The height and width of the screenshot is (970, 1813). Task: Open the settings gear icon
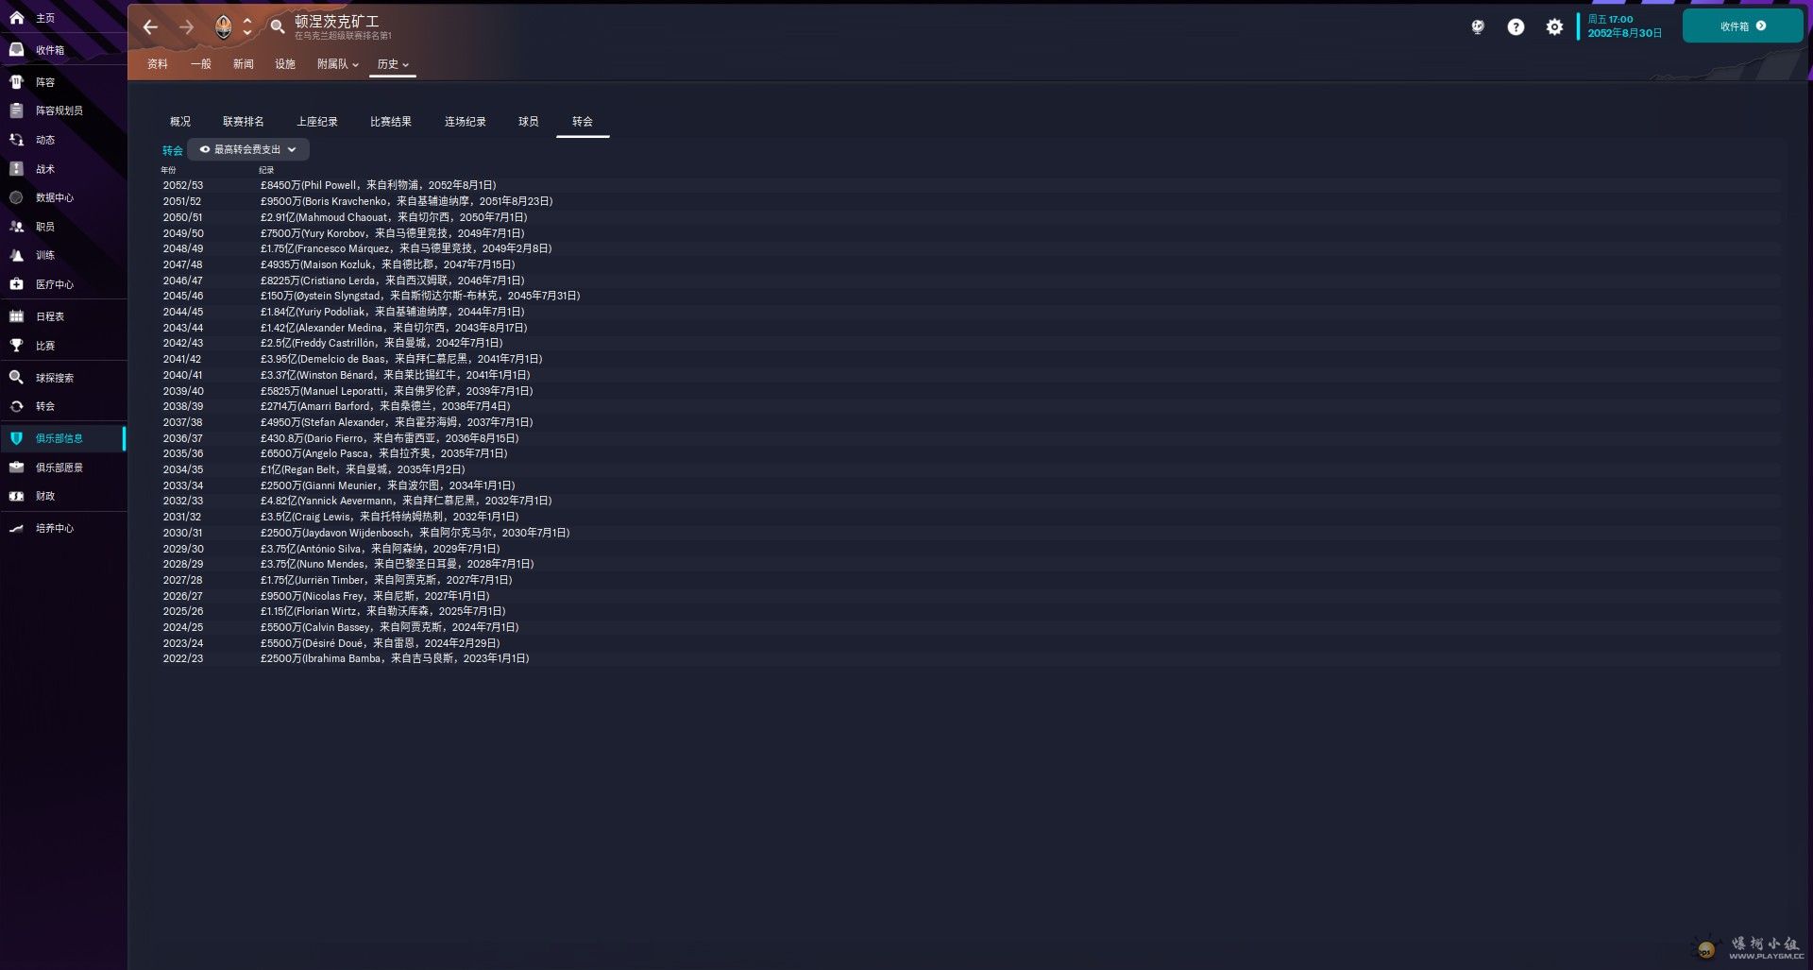pos(1554,27)
